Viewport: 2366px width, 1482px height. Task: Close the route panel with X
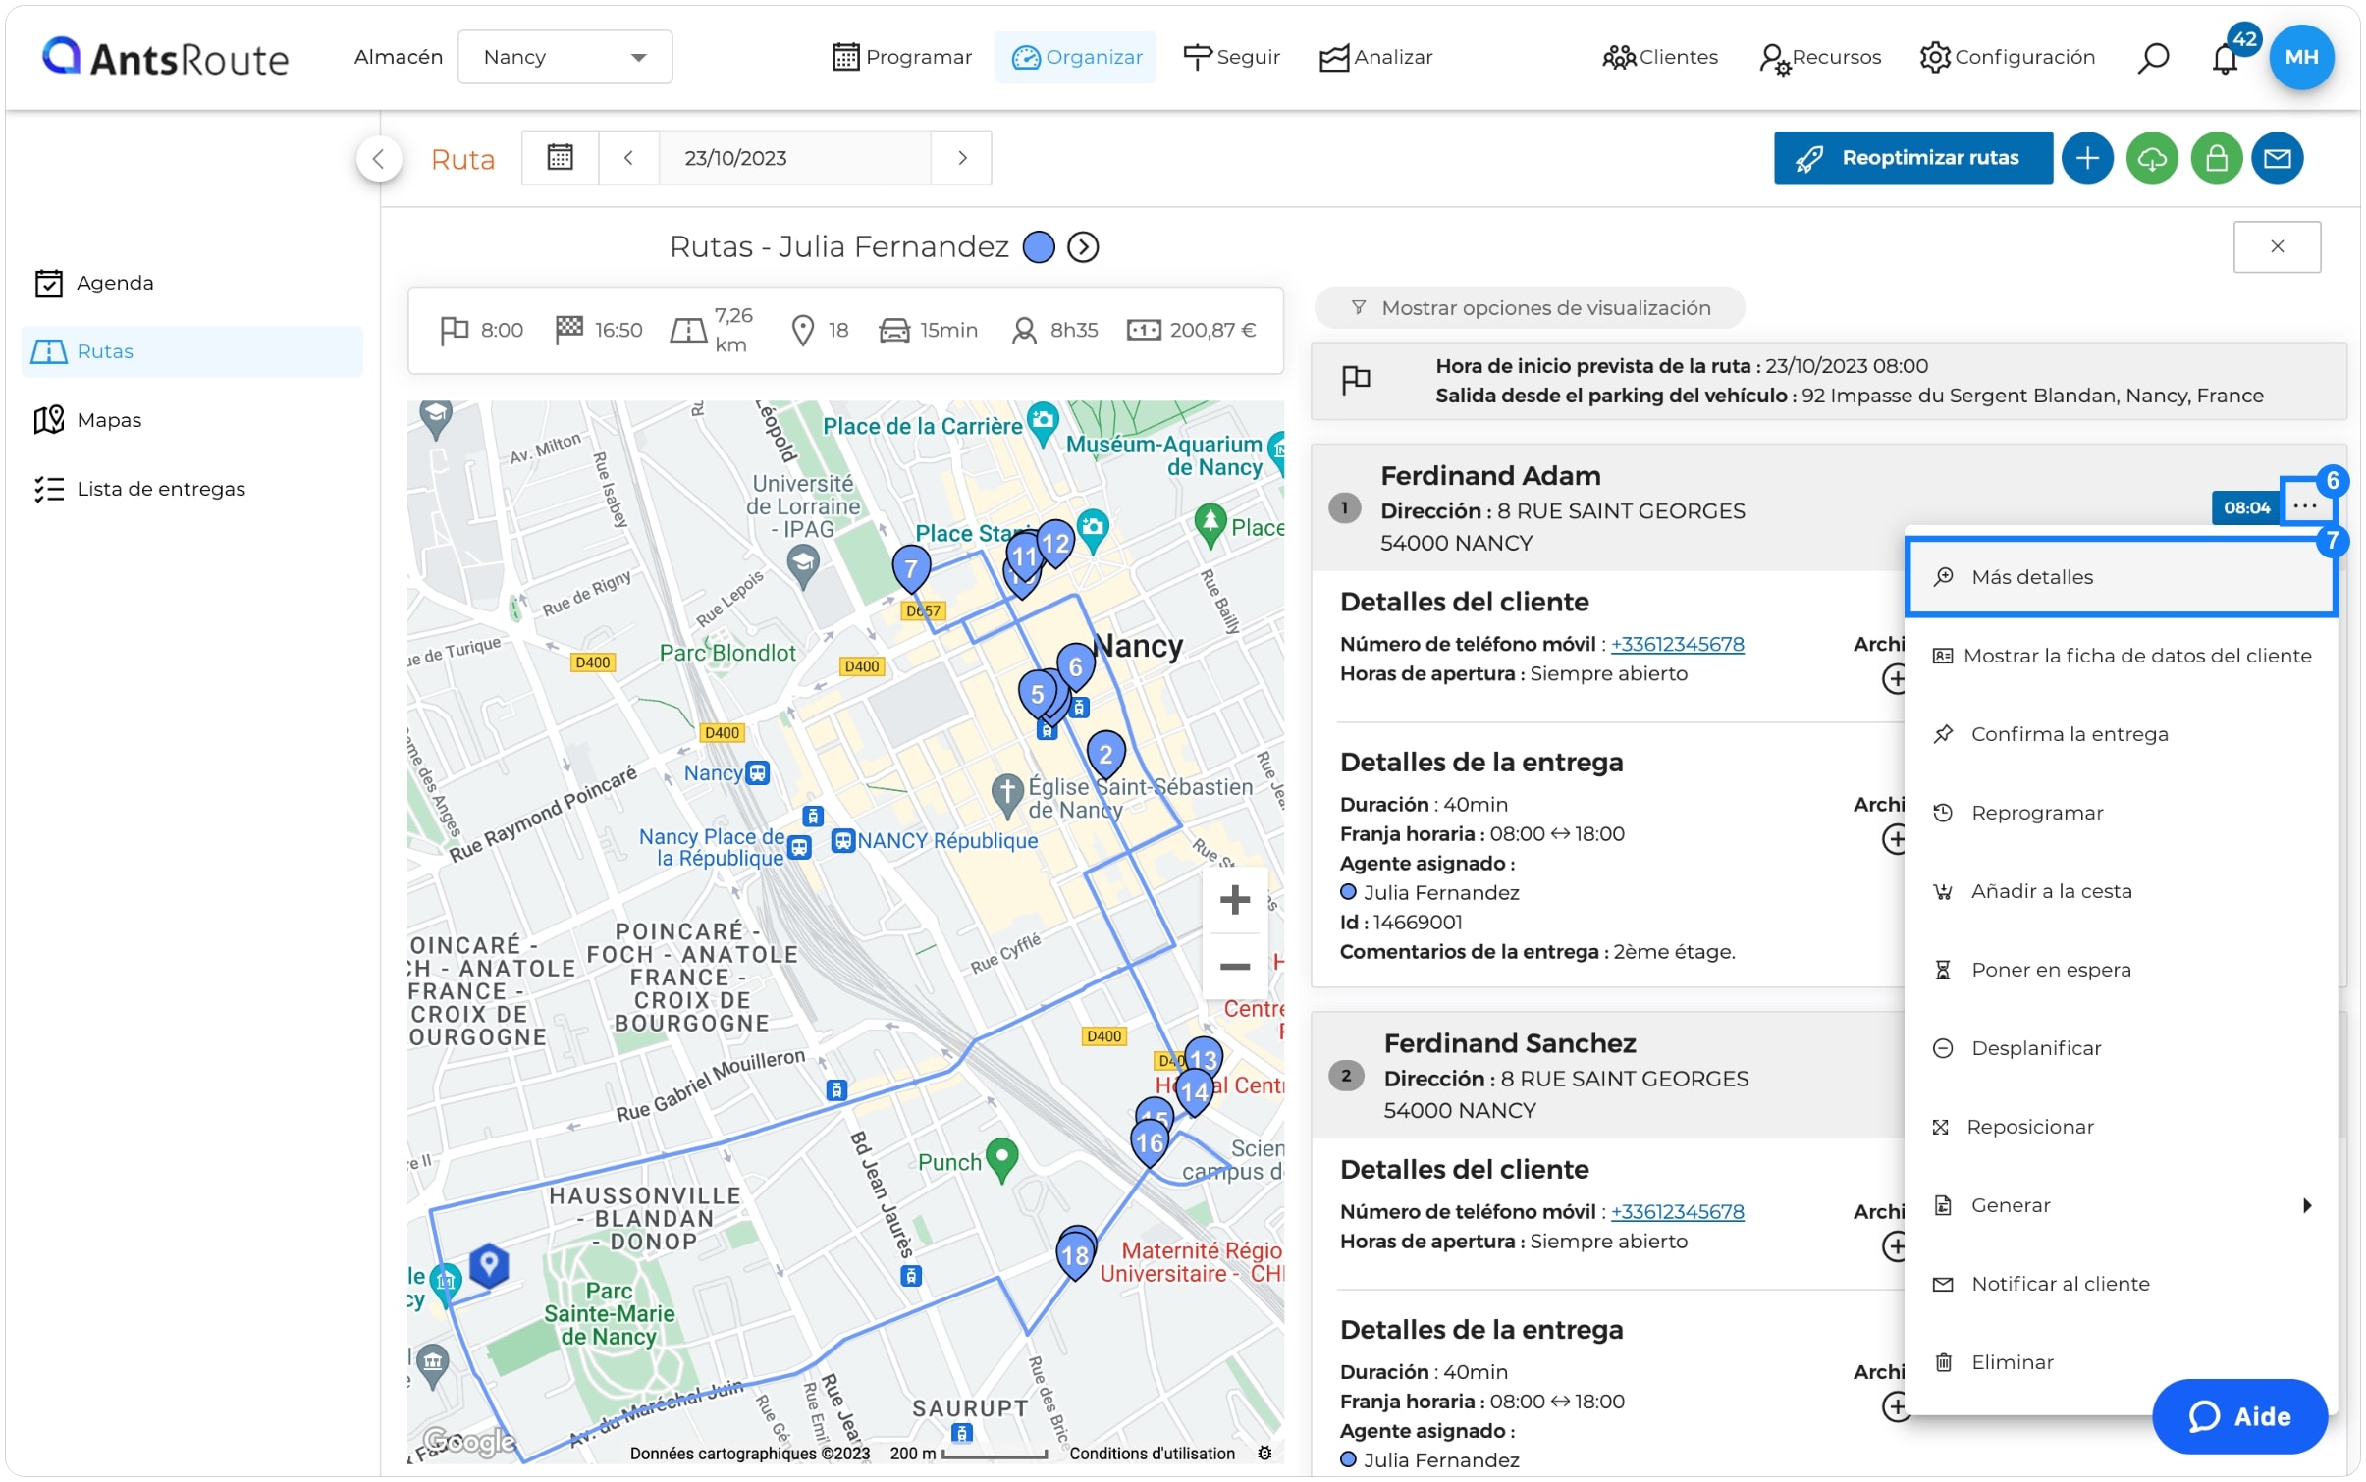pos(2277,246)
